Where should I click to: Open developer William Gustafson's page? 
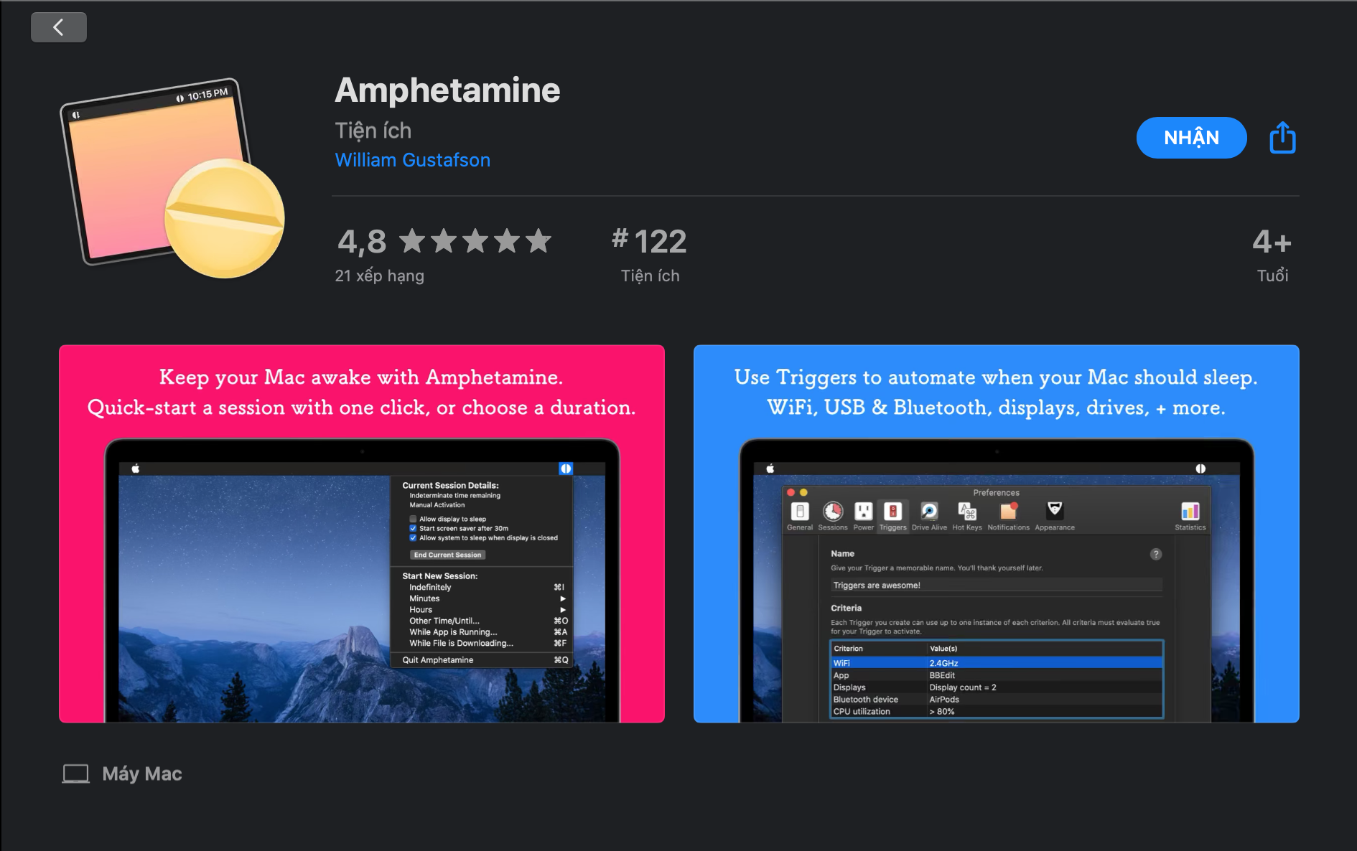coord(413,160)
